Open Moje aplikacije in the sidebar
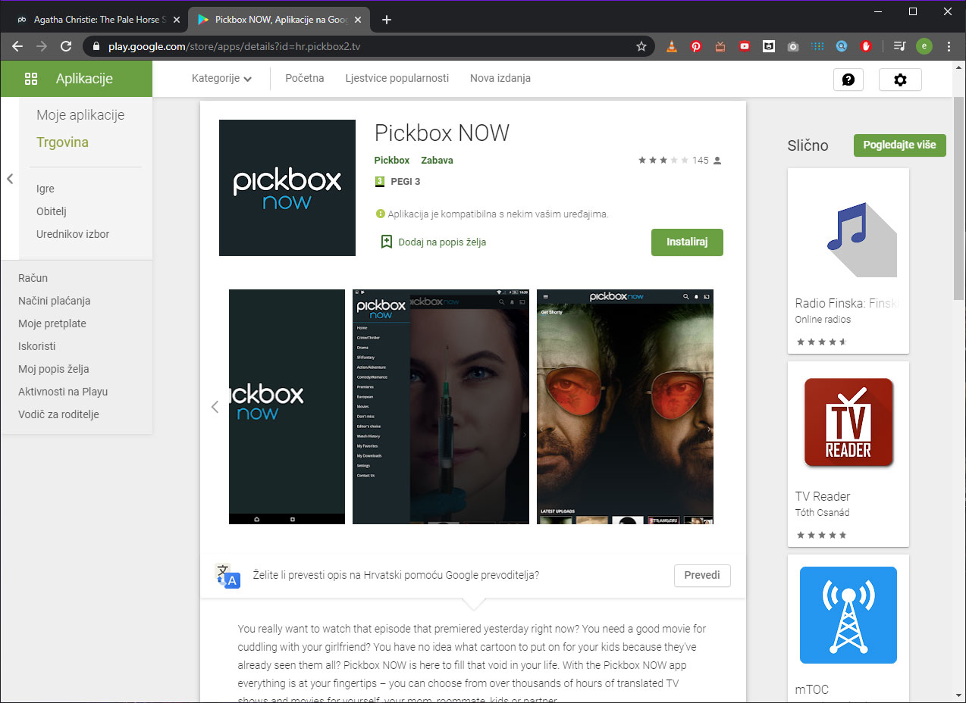 80,115
